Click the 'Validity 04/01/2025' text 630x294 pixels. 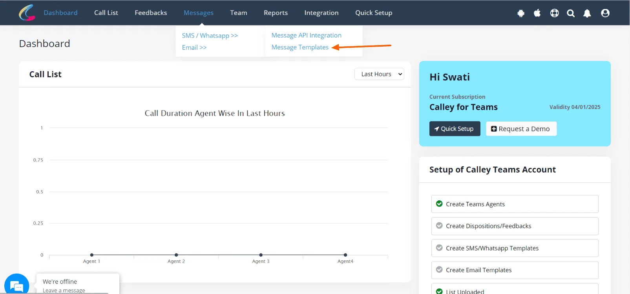pyautogui.click(x=575, y=107)
